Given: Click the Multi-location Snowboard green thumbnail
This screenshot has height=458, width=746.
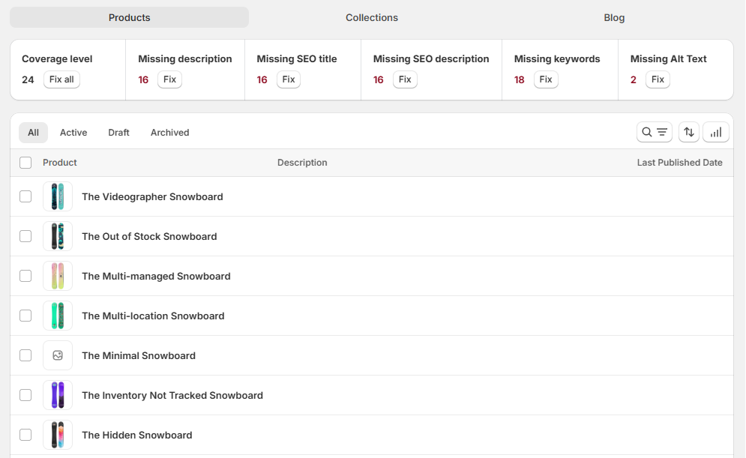Looking at the screenshot, I should (58, 316).
